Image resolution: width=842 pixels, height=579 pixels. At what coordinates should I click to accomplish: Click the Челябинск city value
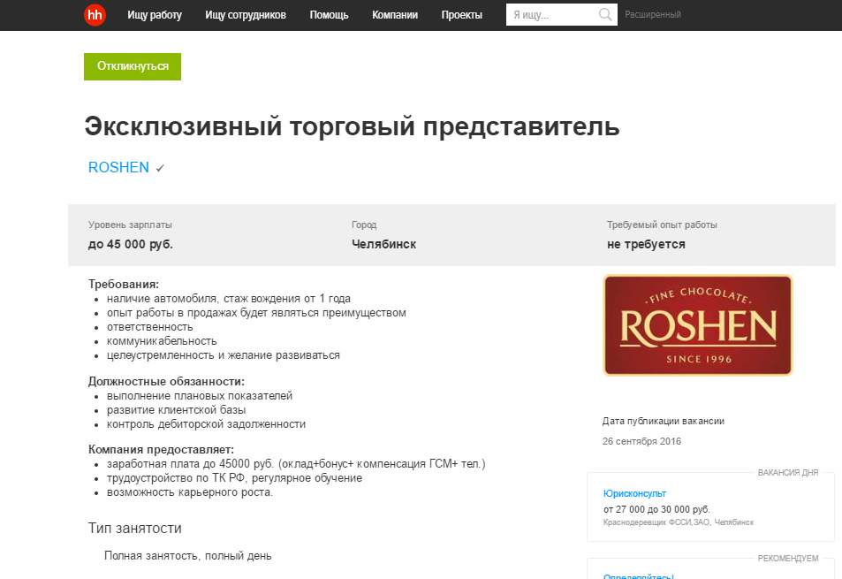click(383, 244)
